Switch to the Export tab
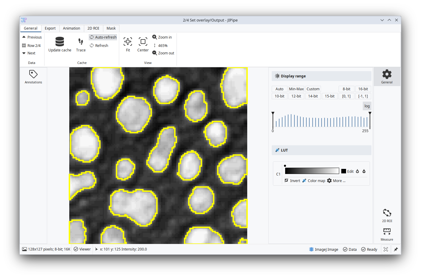Viewport: 421px width, 278px height. [x=50, y=28]
